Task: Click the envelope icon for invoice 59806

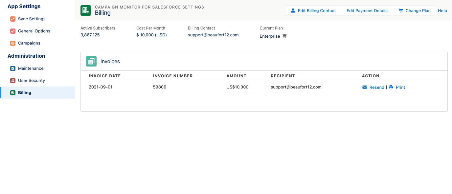Action: (x=365, y=87)
